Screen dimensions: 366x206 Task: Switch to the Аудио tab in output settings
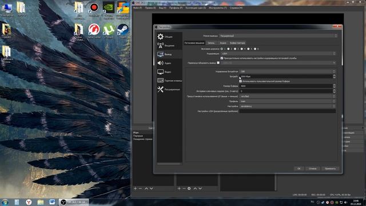[x=223, y=43]
